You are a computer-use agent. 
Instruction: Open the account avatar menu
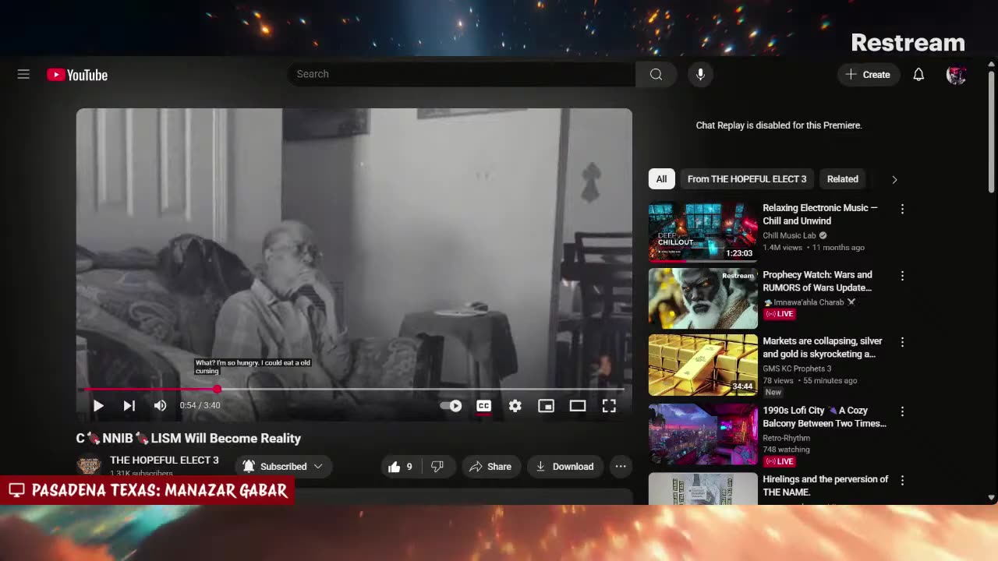(956, 74)
